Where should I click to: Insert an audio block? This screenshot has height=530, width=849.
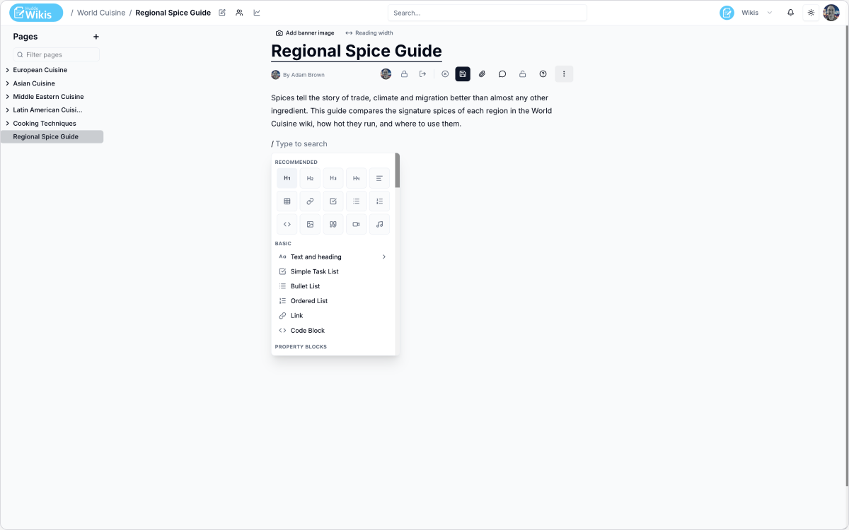click(x=379, y=224)
